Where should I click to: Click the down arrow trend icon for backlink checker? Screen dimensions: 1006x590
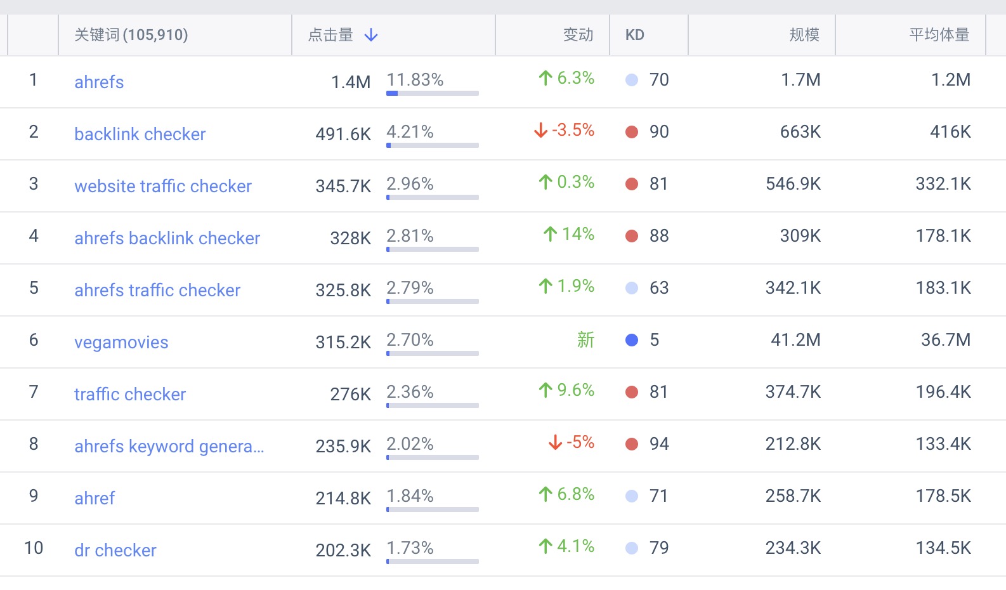click(x=540, y=130)
